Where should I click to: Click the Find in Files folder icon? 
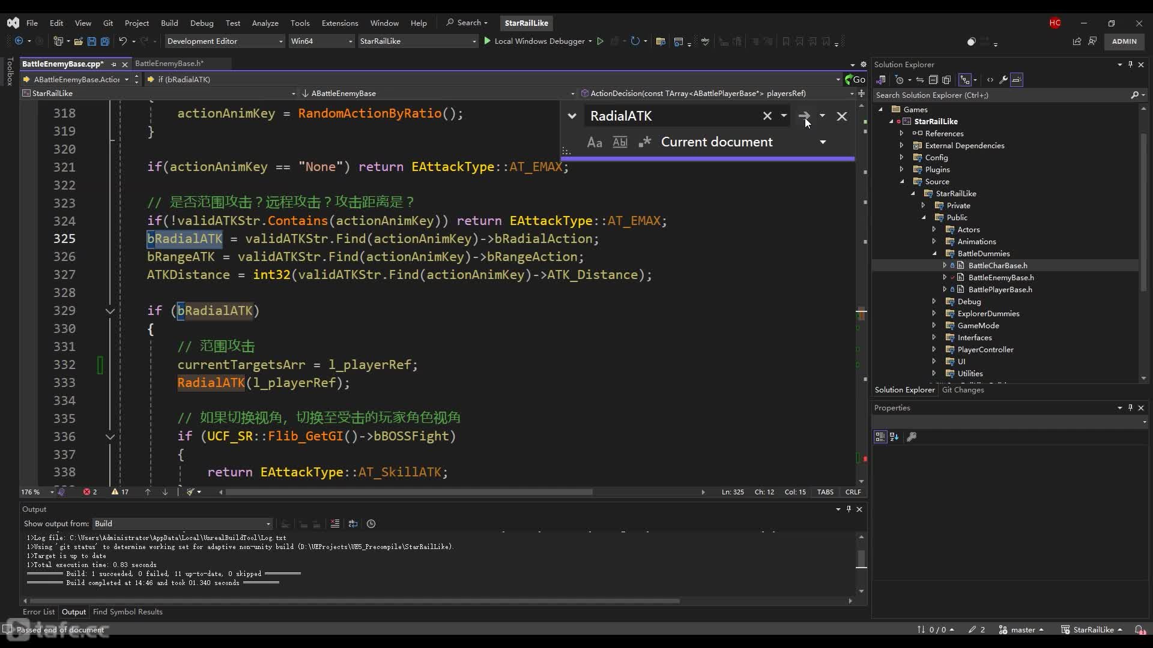pyautogui.click(x=661, y=41)
